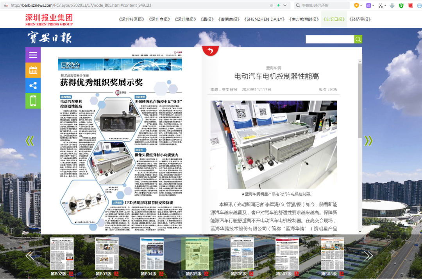Open the 第B04版 page thumbnail
This screenshot has width=422, height=279.
point(152,254)
